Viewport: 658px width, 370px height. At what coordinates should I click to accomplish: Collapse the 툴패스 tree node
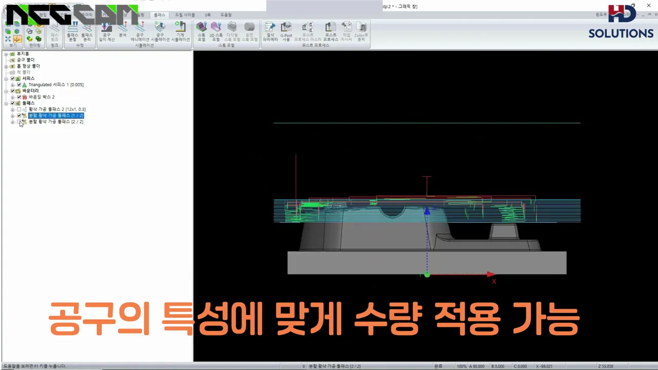point(6,103)
